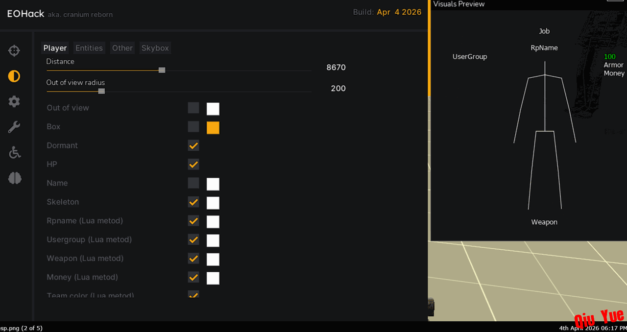This screenshot has width=627, height=332.
Task: Adjust the Out of view radius slider
Action: click(101, 91)
